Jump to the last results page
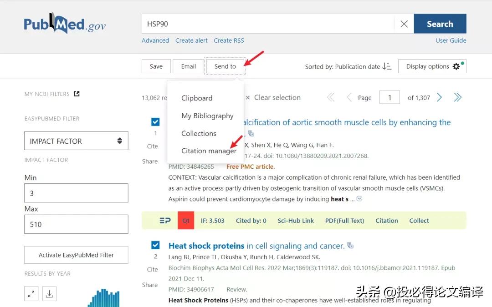Image resolution: width=492 pixels, height=307 pixels. point(457,97)
